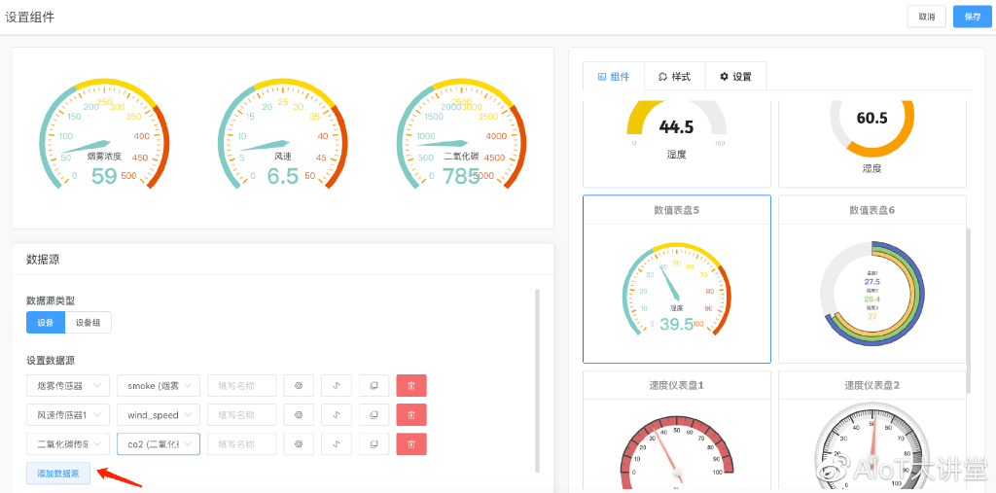Viewport: 996px width, 493px height.
Task: Click the 二氧化碳 preview gauge
Action: [462, 135]
